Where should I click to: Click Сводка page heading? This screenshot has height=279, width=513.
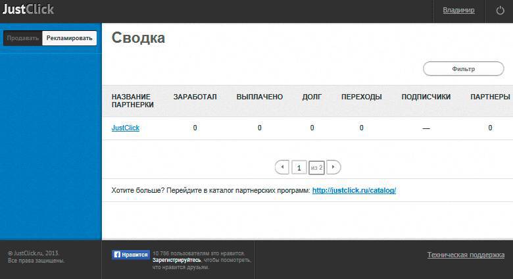pos(138,38)
